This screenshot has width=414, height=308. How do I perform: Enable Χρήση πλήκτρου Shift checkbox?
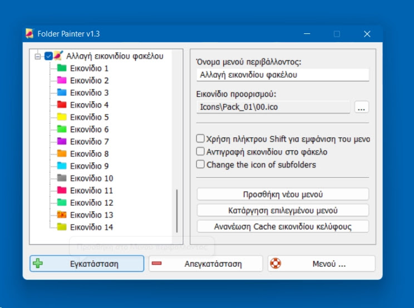click(x=200, y=138)
